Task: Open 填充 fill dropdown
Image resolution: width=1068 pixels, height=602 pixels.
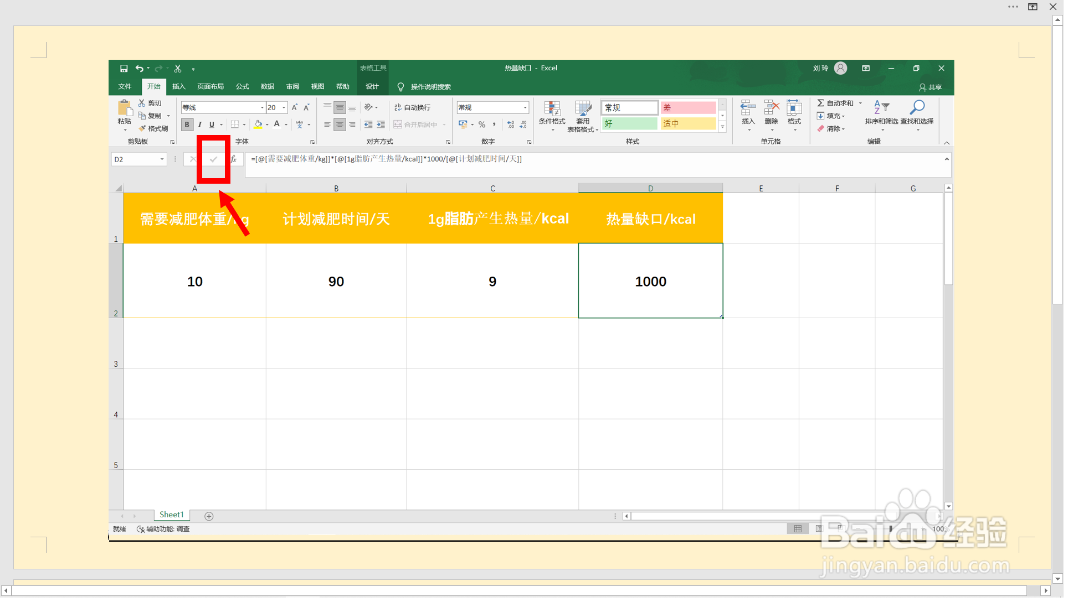Action: pyautogui.click(x=831, y=116)
